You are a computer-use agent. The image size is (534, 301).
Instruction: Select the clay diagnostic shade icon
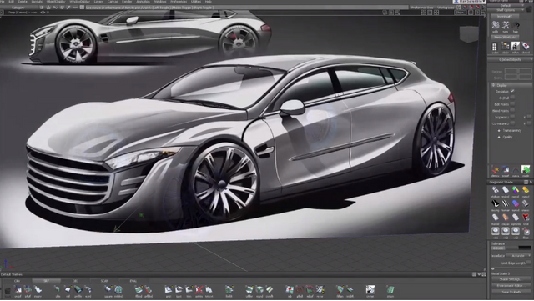pos(506,218)
